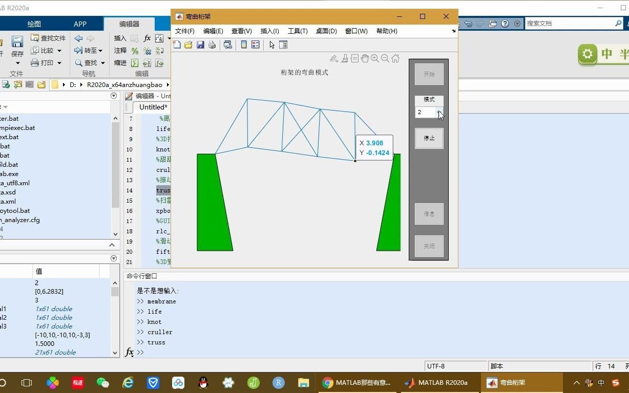Open the 帮助(H) menu in figure window

pyautogui.click(x=387, y=31)
